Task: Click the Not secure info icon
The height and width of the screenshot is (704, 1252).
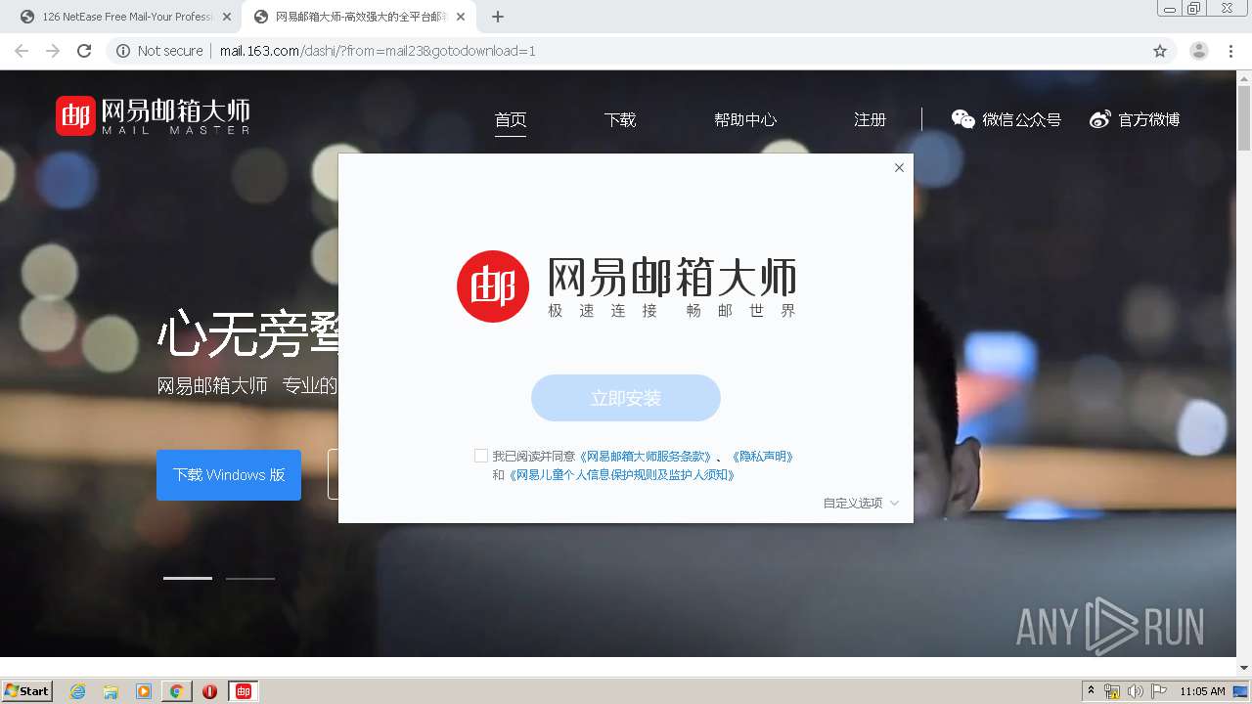Action: pos(123,51)
